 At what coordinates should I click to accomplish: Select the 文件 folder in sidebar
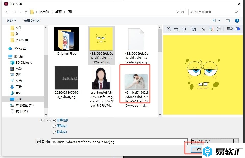16,28
